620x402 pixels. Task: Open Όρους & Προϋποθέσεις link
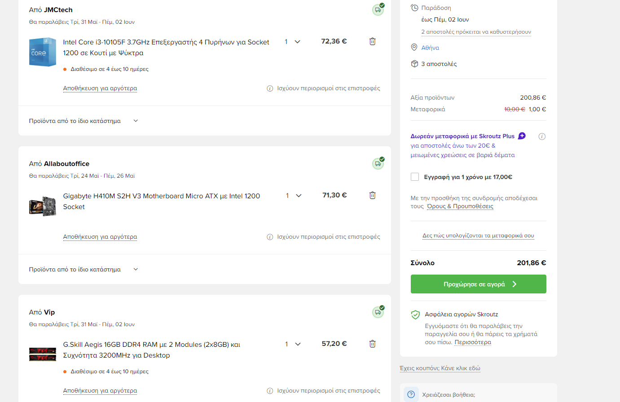click(x=460, y=206)
